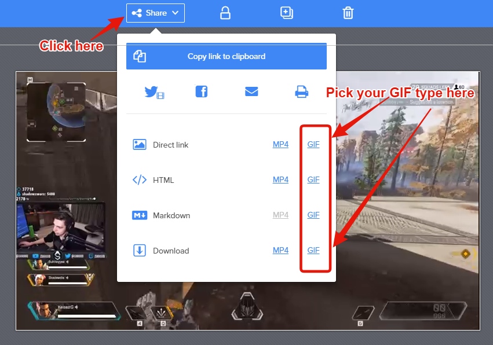Share via Facebook icon
This screenshot has width=493, height=345.
(202, 91)
